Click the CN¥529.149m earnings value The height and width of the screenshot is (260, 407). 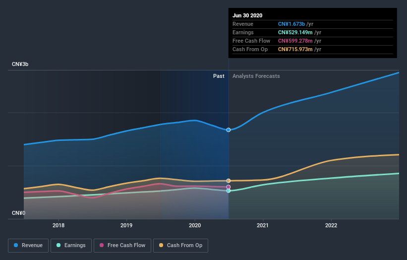tap(295, 32)
